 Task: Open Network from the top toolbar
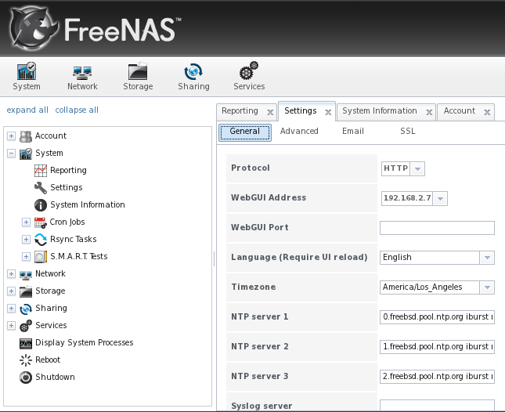click(x=82, y=76)
